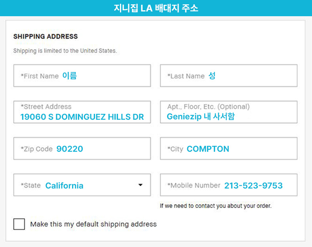This screenshot has width=312, height=247.
Task: Open the State dropdown showing California
Action: [x=82, y=185]
